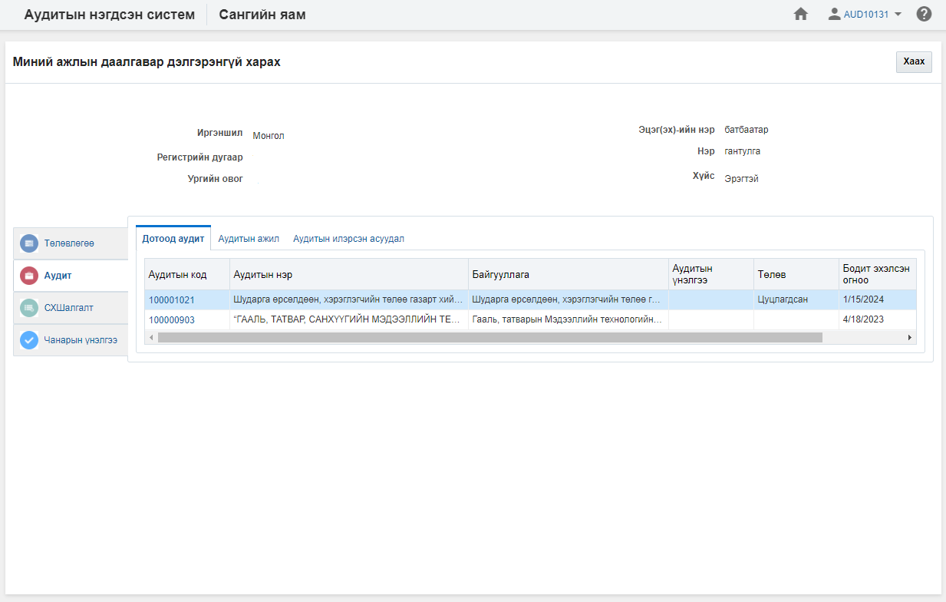Select the Дотоод аудит tab
This screenshot has height=602, width=946.
tap(173, 239)
